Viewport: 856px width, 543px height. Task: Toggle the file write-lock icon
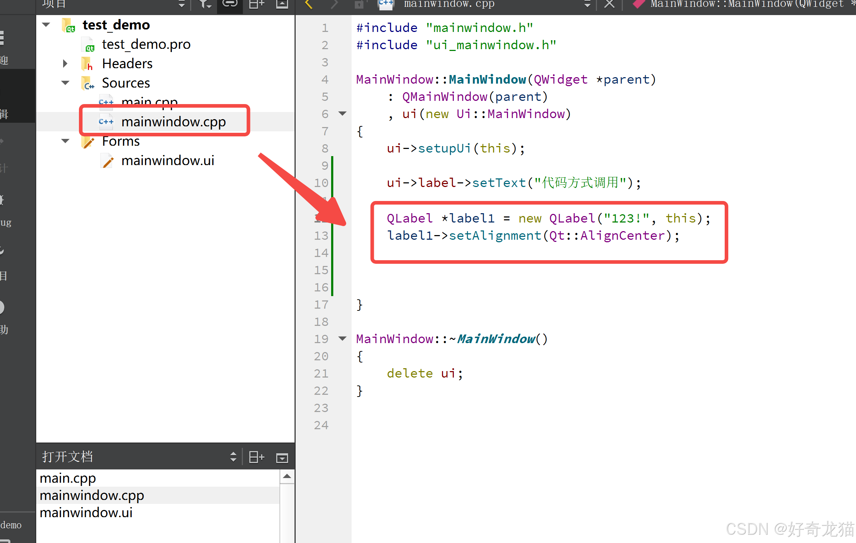pos(359,4)
